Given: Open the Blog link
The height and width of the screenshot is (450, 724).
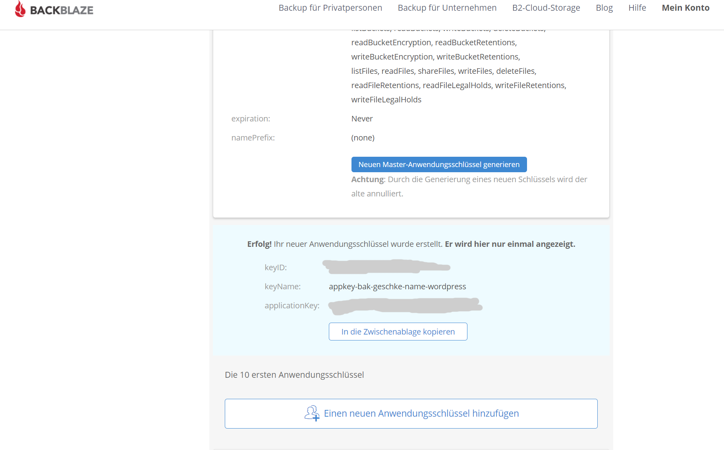Looking at the screenshot, I should click(604, 8).
